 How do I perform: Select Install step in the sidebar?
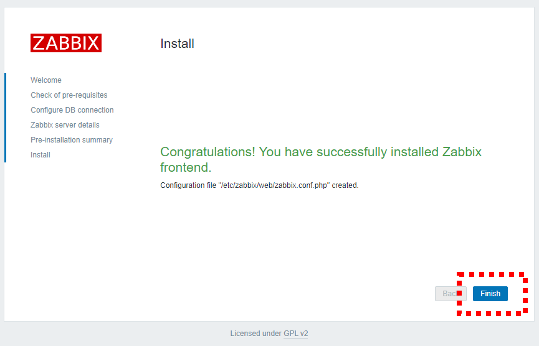[41, 155]
